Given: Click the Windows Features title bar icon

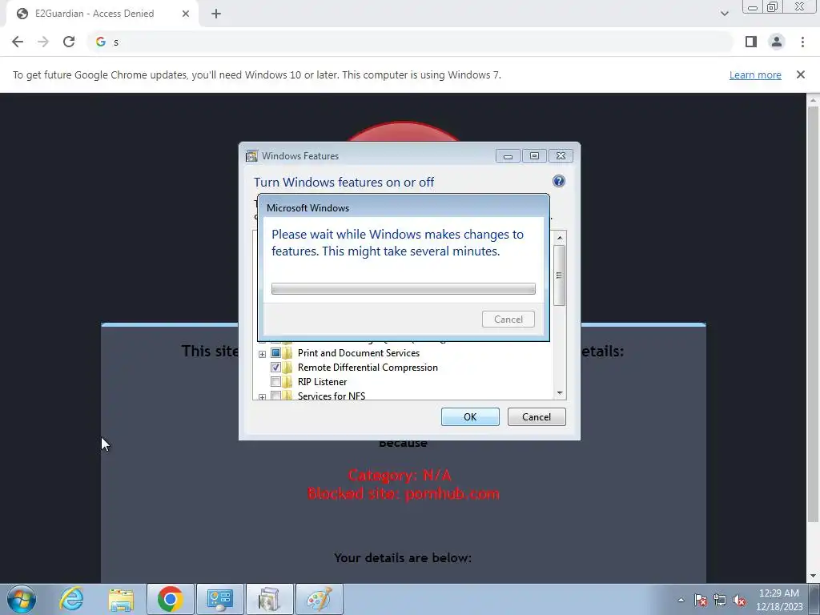Looking at the screenshot, I should pos(251,156).
